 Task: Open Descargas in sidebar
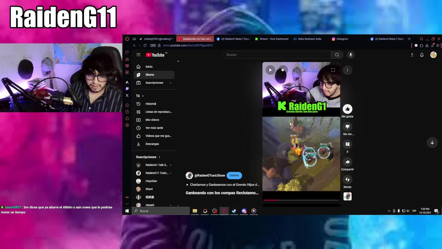153,144
